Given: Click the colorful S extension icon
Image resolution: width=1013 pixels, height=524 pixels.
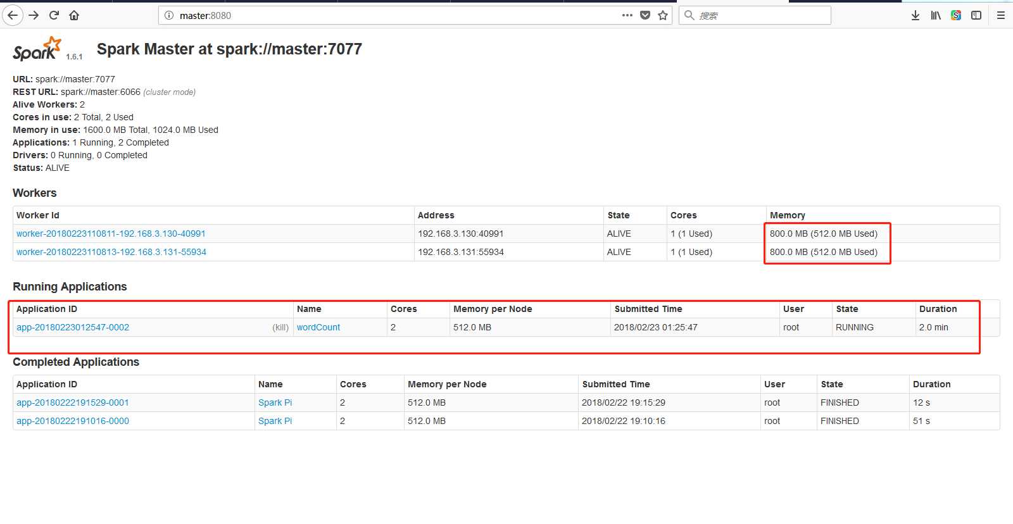Looking at the screenshot, I should click(x=956, y=15).
